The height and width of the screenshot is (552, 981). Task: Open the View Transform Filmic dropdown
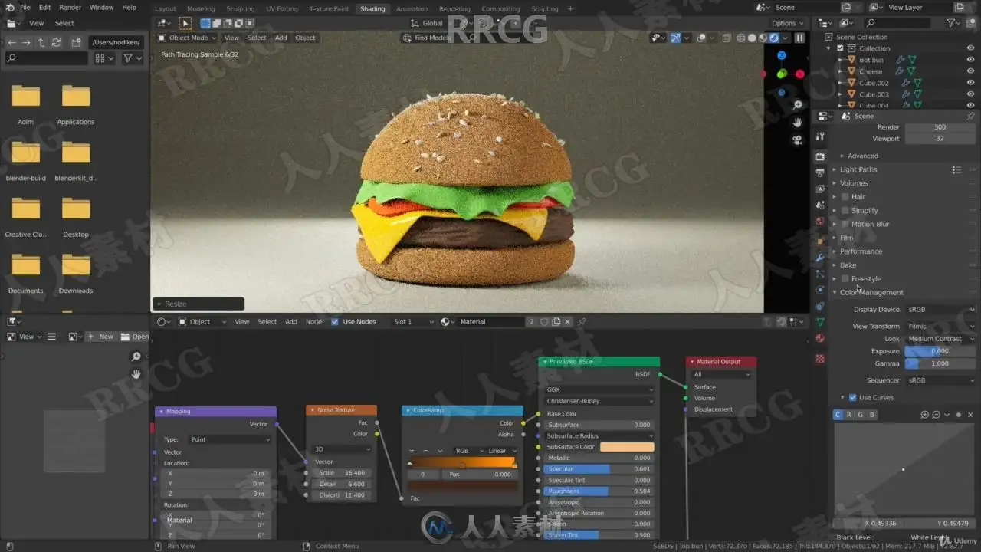[940, 327]
